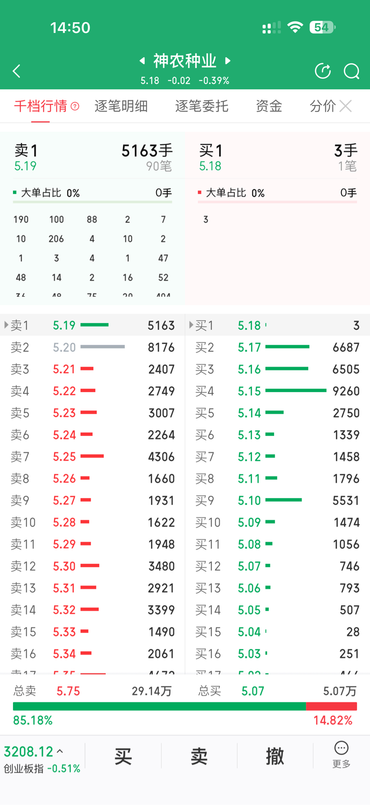370x805 pixels.
Task: Switch to 逐笔明细 tab
Action: tap(121, 106)
